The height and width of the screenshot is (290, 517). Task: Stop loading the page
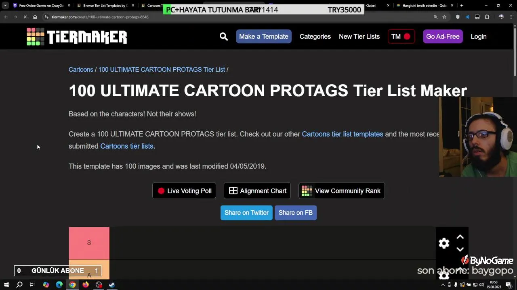[25, 17]
